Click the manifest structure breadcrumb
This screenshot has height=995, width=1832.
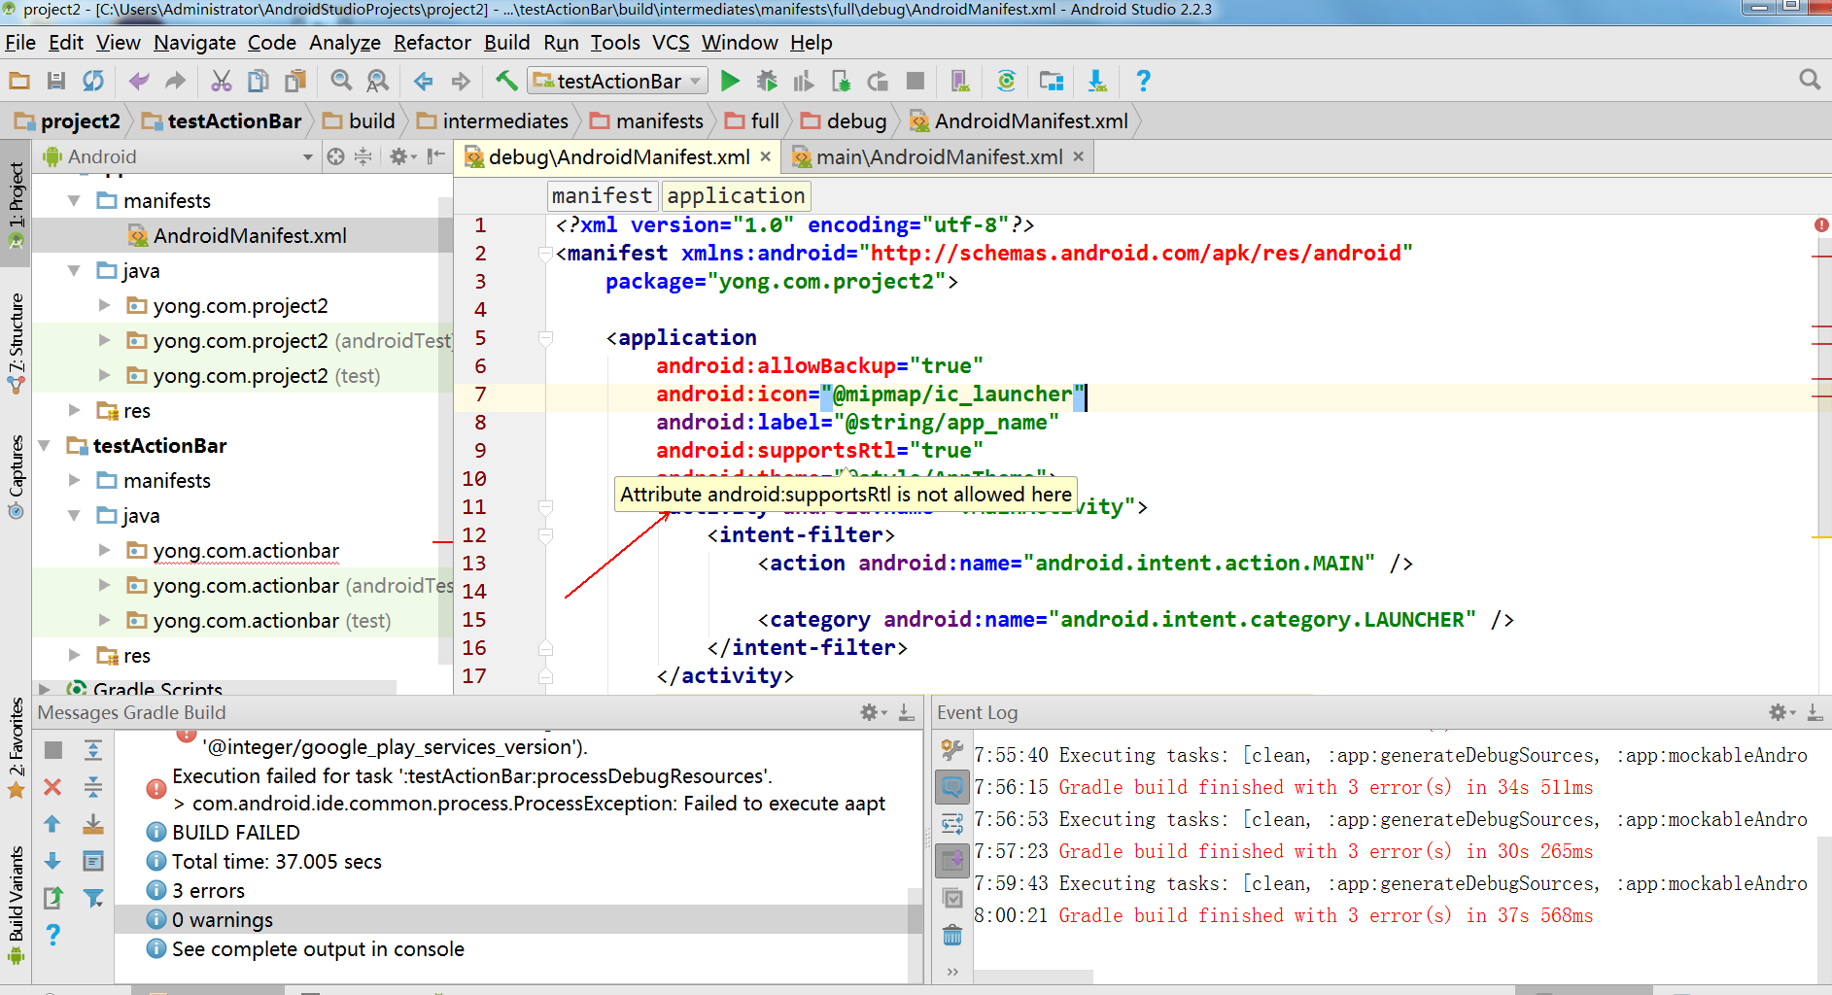(x=602, y=195)
